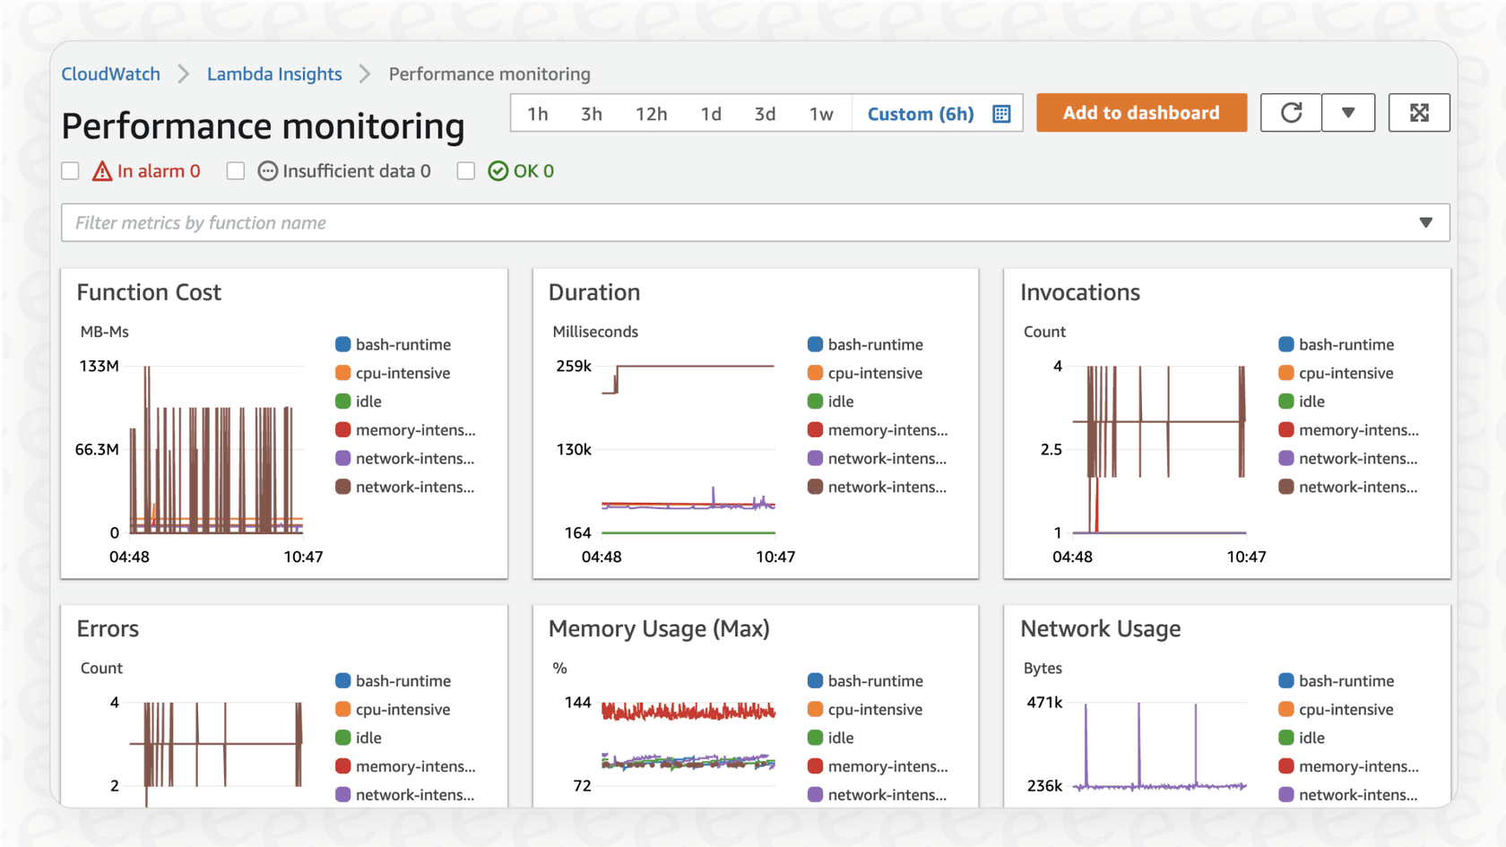
Task: Open the refresh options dropdown arrow
Action: click(1348, 112)
